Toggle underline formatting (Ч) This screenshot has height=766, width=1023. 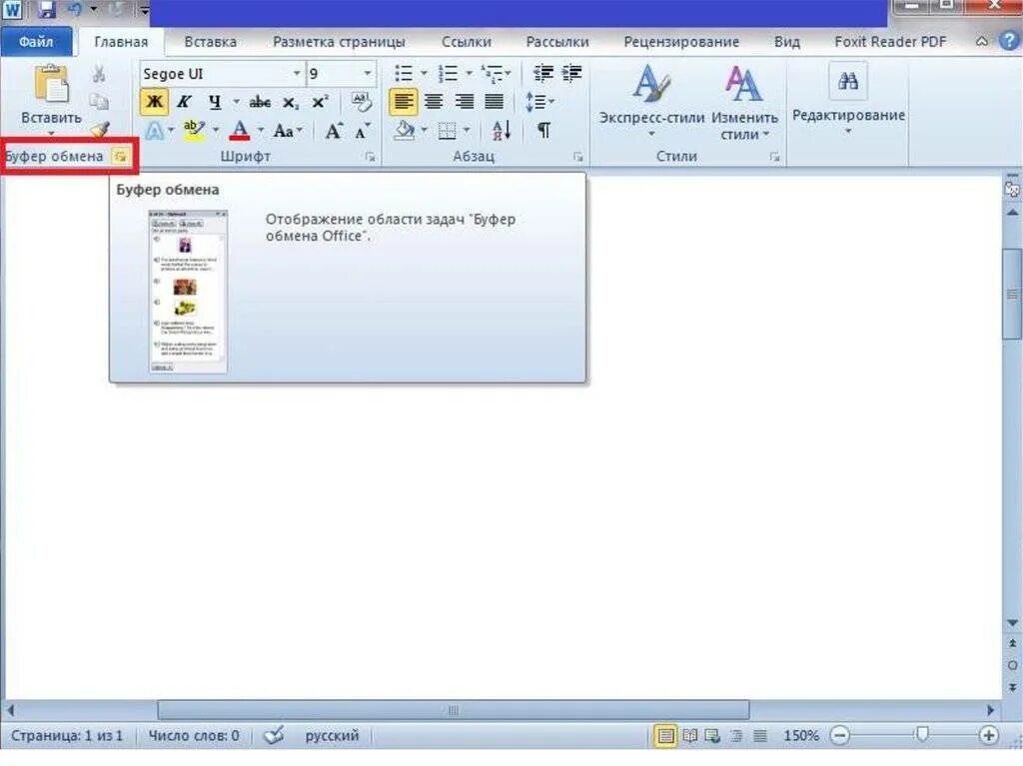click(215, 102)
